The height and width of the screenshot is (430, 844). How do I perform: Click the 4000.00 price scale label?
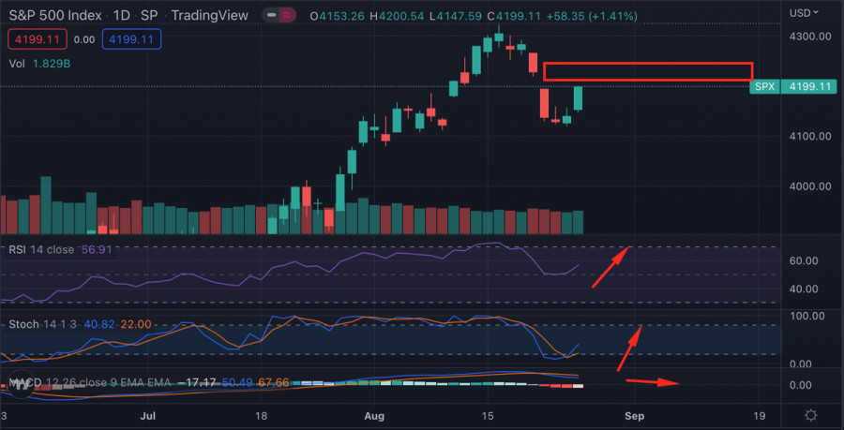pos(811,186)
